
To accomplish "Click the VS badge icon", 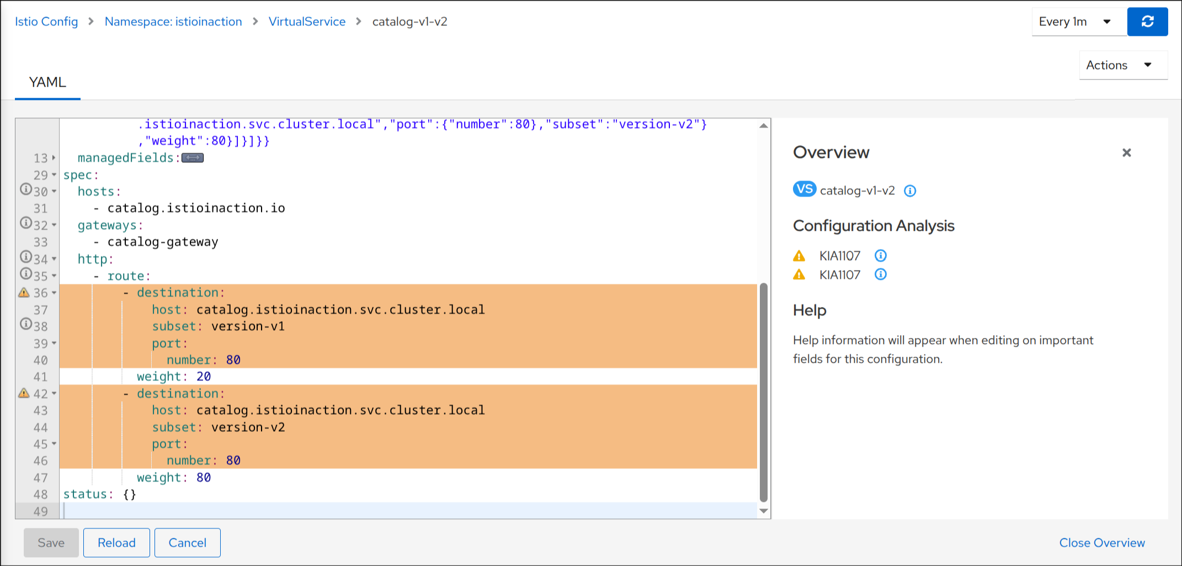I will tap(805, 189).
